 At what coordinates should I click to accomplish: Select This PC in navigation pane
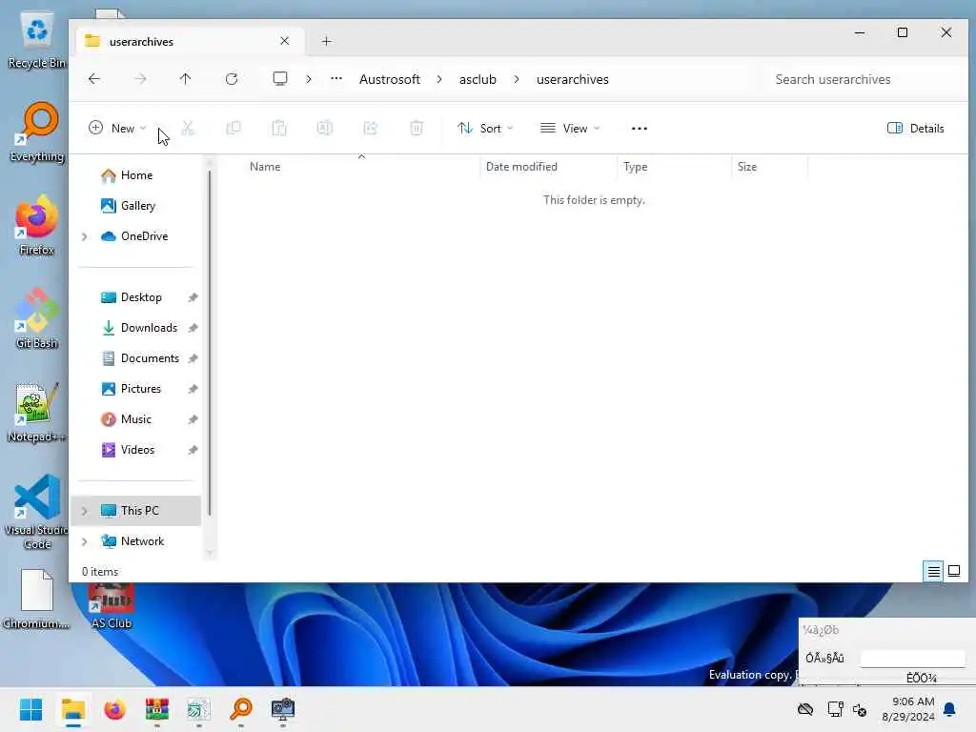(139, 511)
